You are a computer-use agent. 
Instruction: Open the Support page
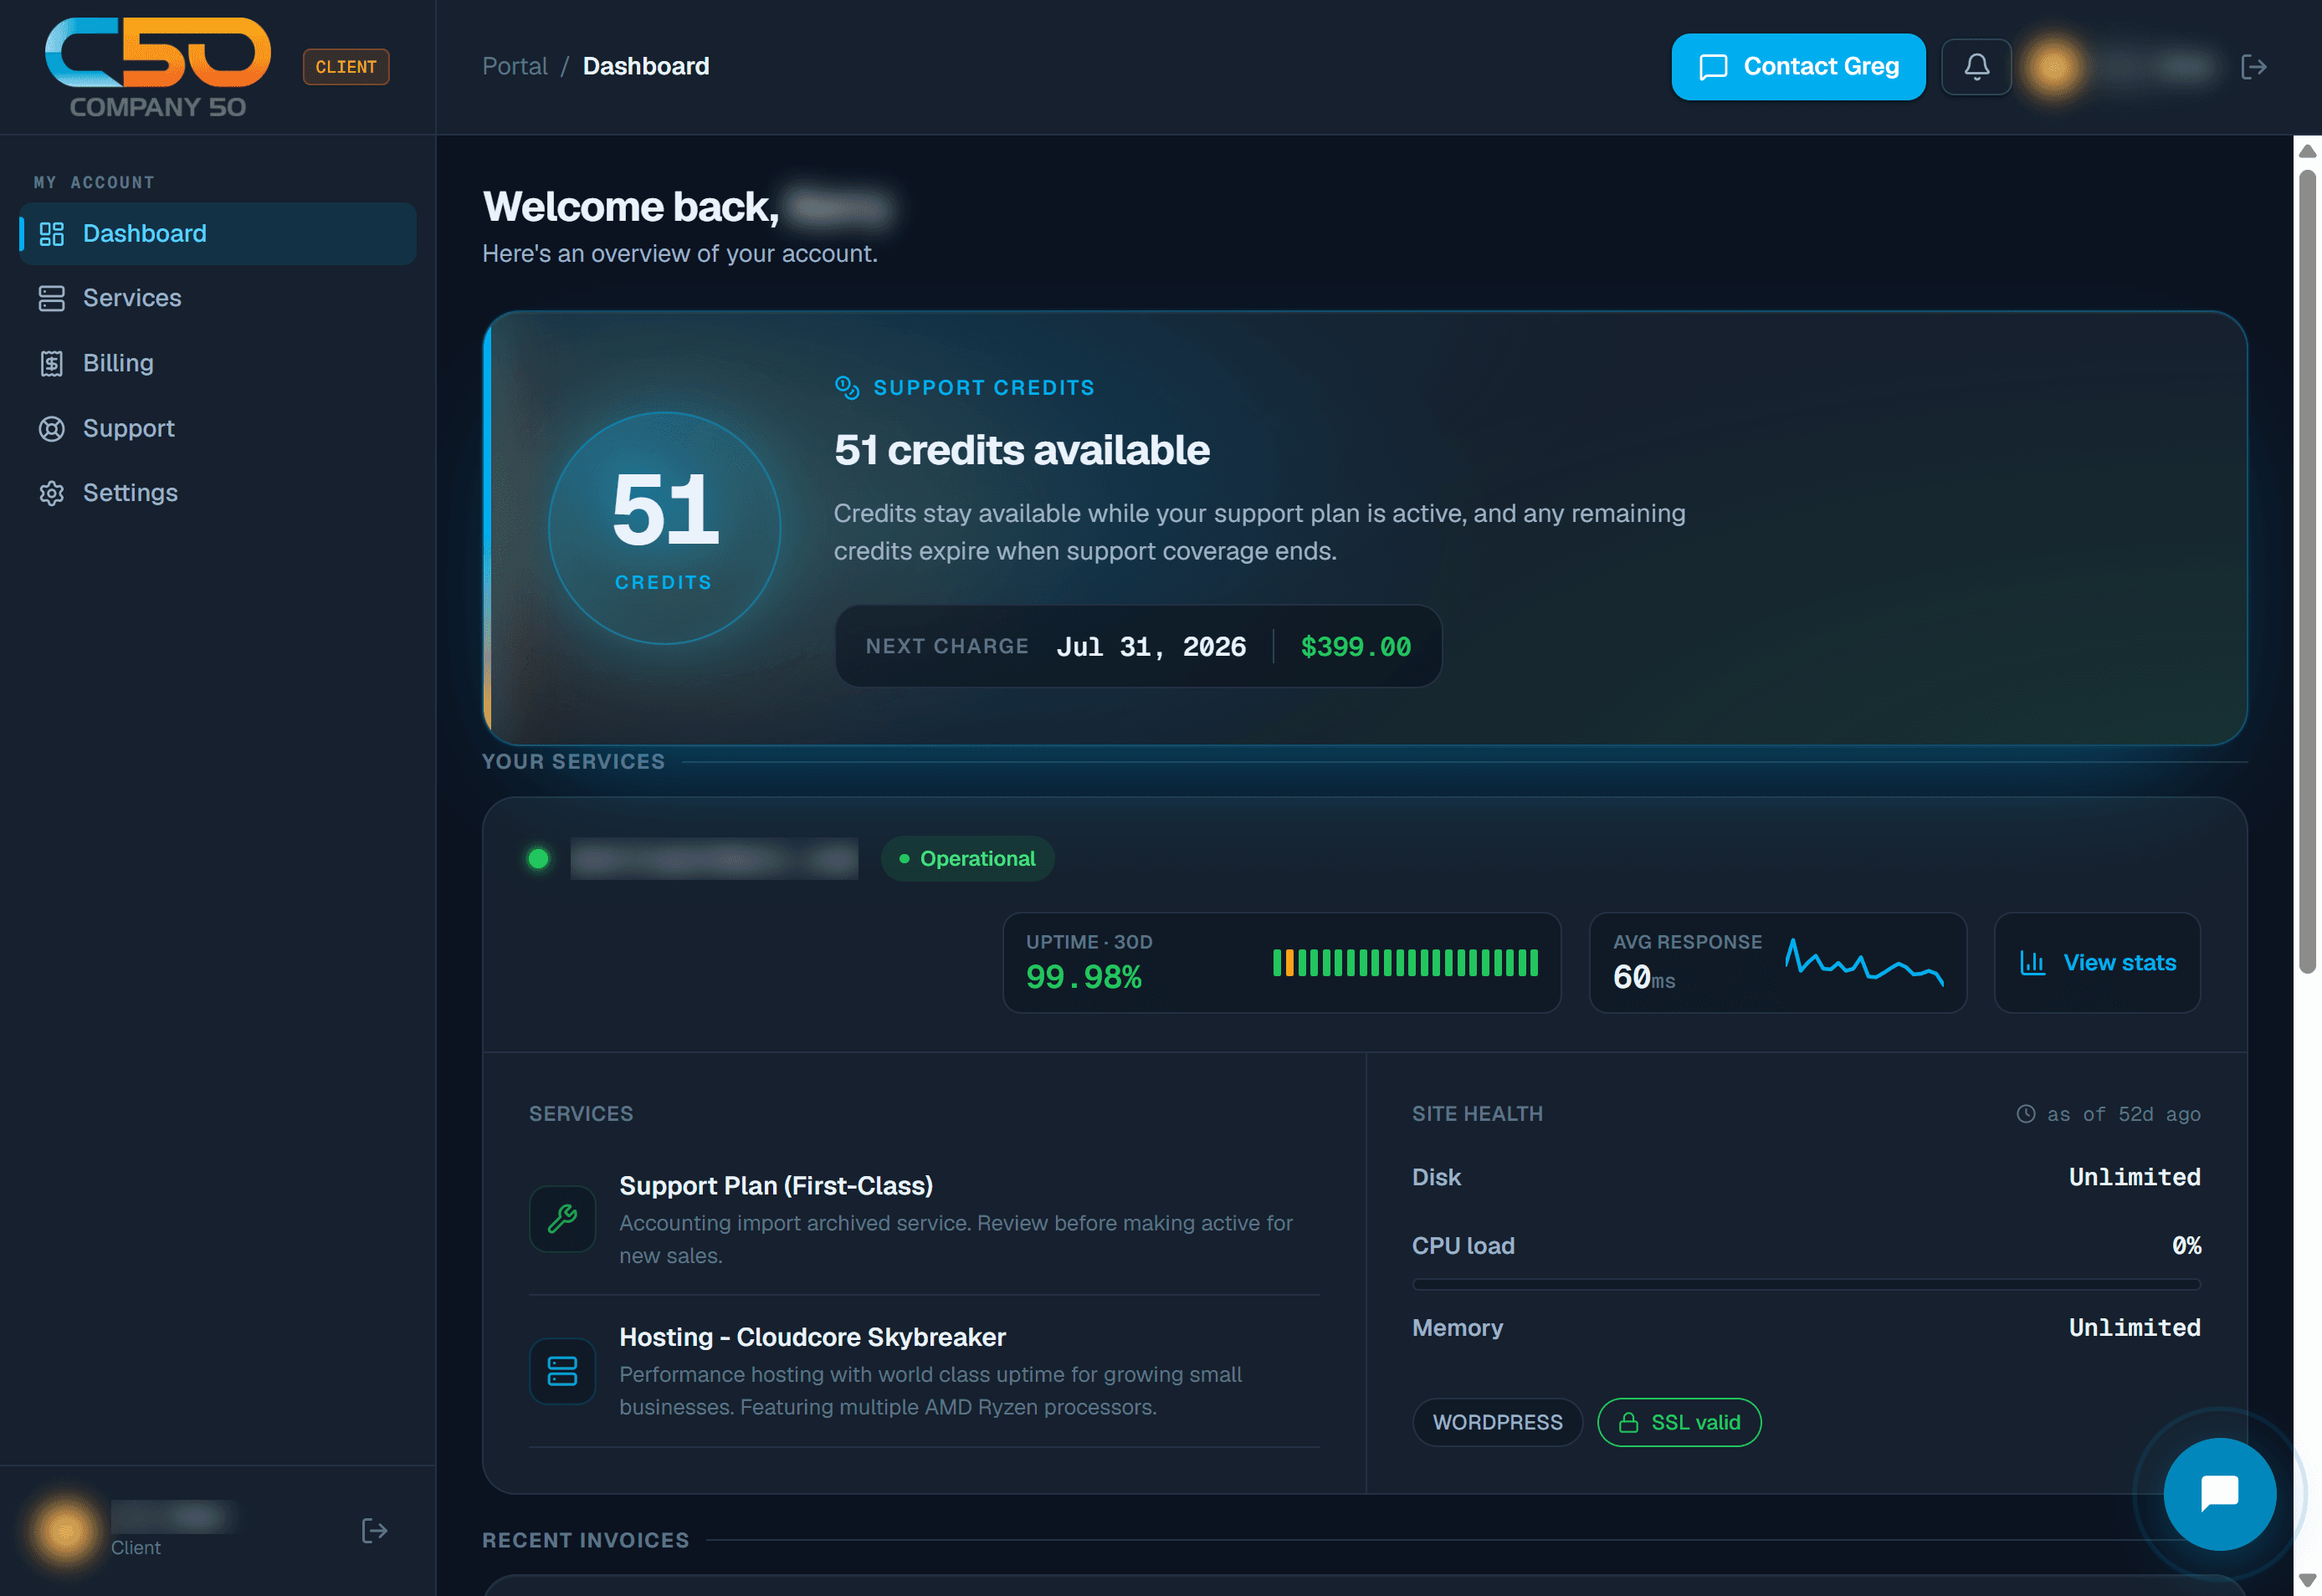(218, 428)
